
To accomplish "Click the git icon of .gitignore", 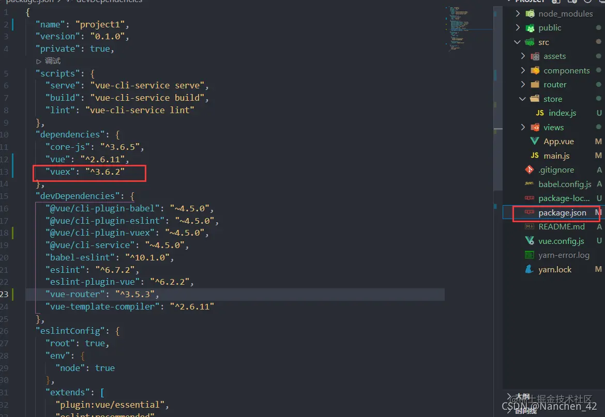I will (x=530, y=169).
